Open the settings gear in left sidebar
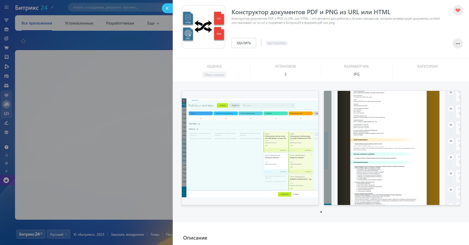The width and height of the screenshot is (469, 245). 6,163
